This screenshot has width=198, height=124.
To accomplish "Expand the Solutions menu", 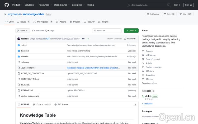I will click(30, 5).
